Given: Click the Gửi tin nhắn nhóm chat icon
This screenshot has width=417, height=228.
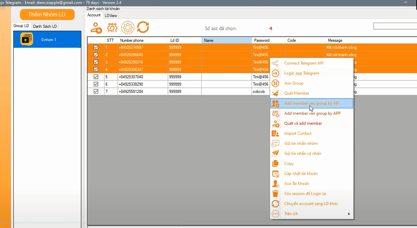Looking at the screenshot, I should tap(275, 143).
